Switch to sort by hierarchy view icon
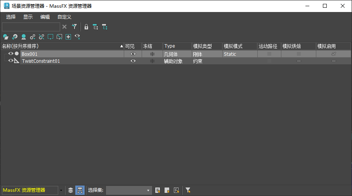The width and height of the screenshot is (352, 196). 80,190
